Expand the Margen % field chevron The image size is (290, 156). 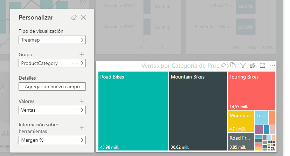point(82,140)
